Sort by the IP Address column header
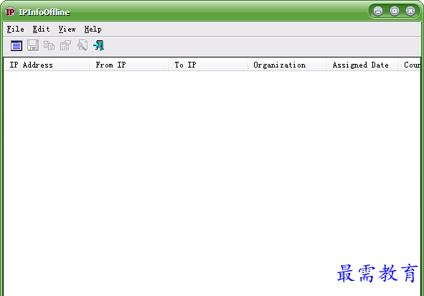Viewport: 424px width, 296px height. pos(47,65)
